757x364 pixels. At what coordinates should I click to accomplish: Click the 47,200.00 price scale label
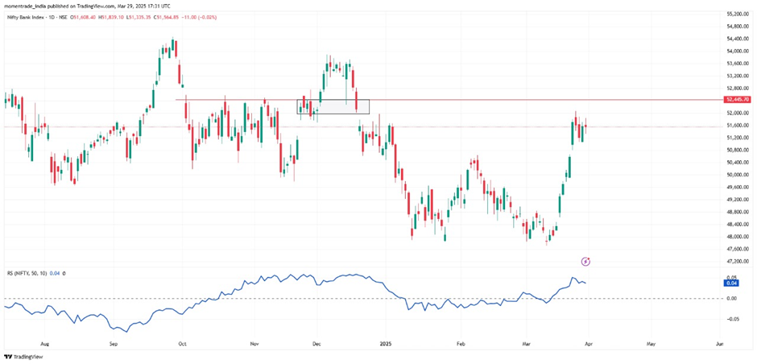tap(738, 261)
